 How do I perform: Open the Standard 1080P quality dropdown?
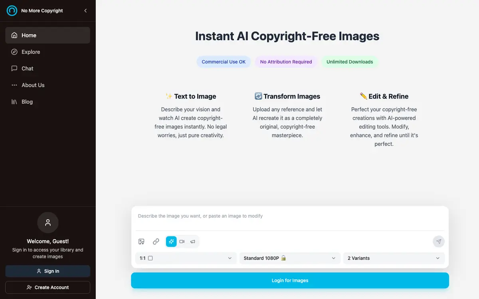click(290, 258)
